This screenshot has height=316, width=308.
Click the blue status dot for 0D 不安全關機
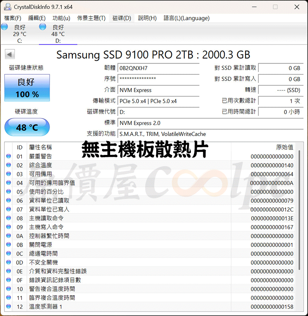(8, 262)
